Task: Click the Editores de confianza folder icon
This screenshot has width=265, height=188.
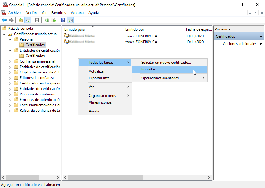Action: click(16, 78)
